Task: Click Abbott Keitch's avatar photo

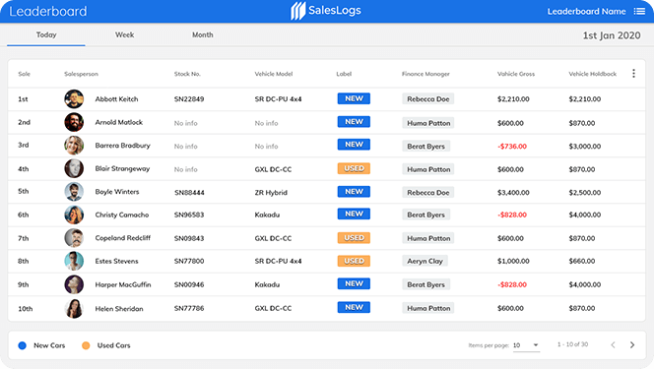Action: point(74,99)
